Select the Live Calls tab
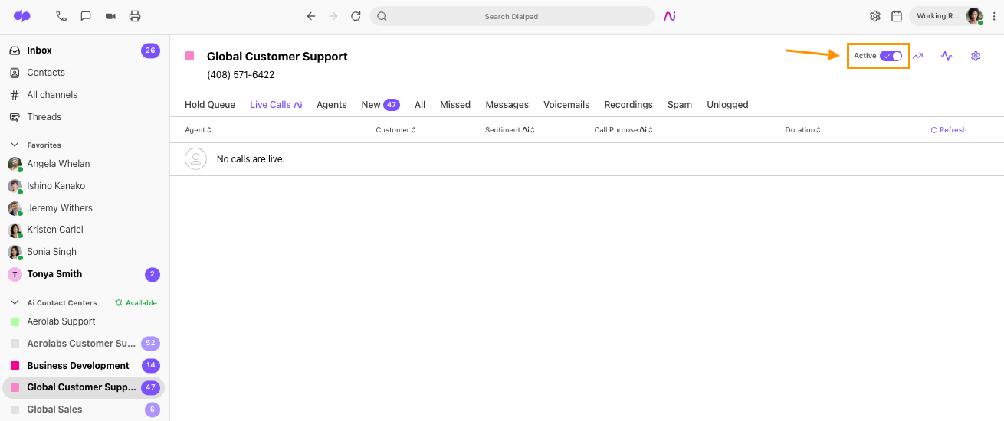Viewport: 1004px width, 421px height. coord(276,105)
